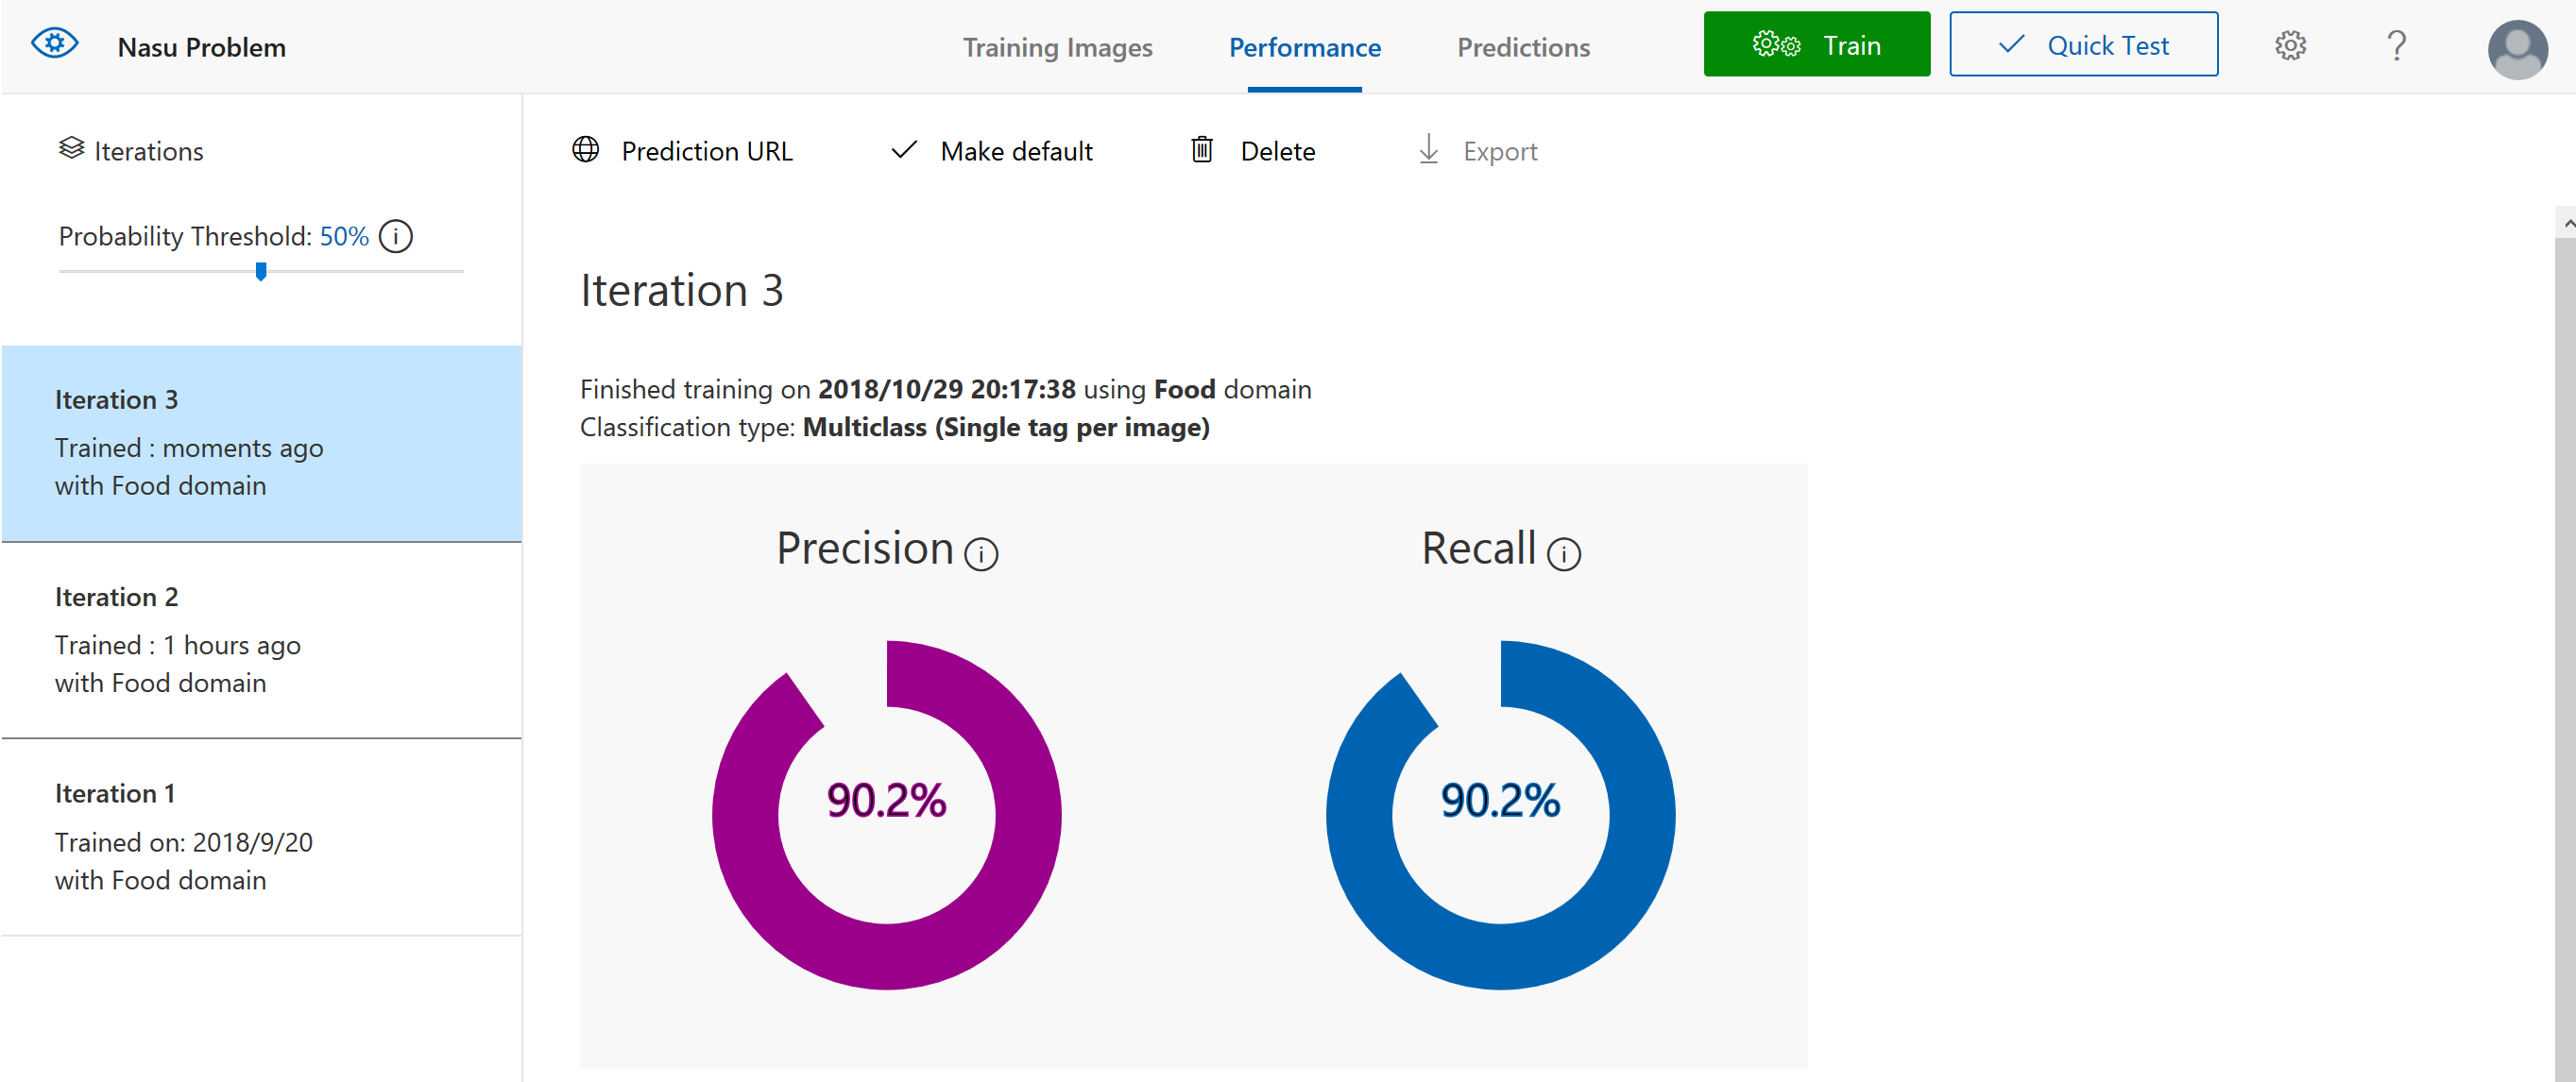Open the help question mark icon
The image size is (2576, 1082).
[x=2396, y=46]
